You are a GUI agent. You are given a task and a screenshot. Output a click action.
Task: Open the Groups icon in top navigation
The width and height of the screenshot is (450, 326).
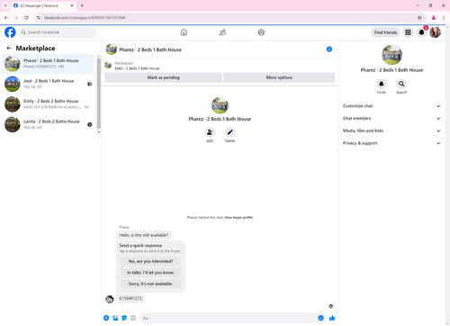click(x=261, y=32)
